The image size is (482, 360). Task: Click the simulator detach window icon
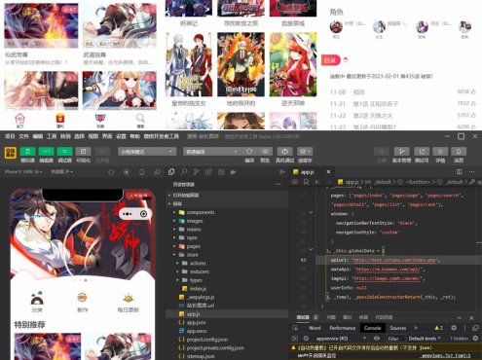point(158,172)
